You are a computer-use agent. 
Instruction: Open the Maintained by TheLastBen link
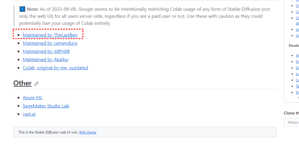50,35
